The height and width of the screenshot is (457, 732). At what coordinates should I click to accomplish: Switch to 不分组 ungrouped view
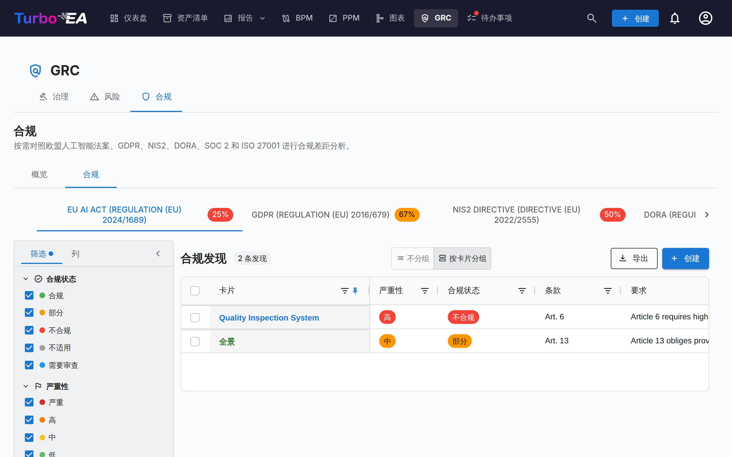click(413, 258)
